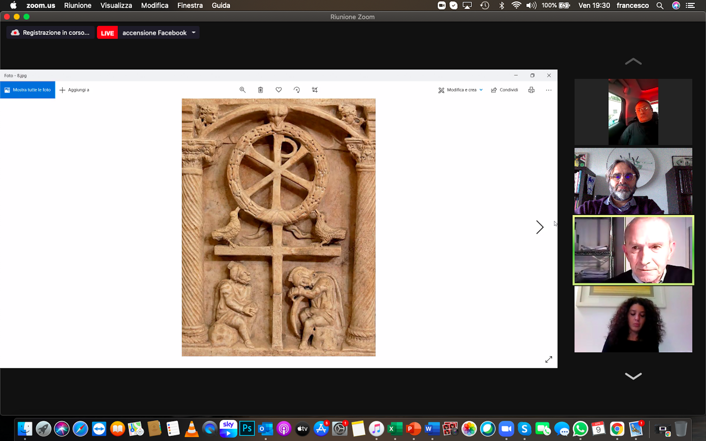
Task: Restore down the Foto window
Action: pos(532,75)
